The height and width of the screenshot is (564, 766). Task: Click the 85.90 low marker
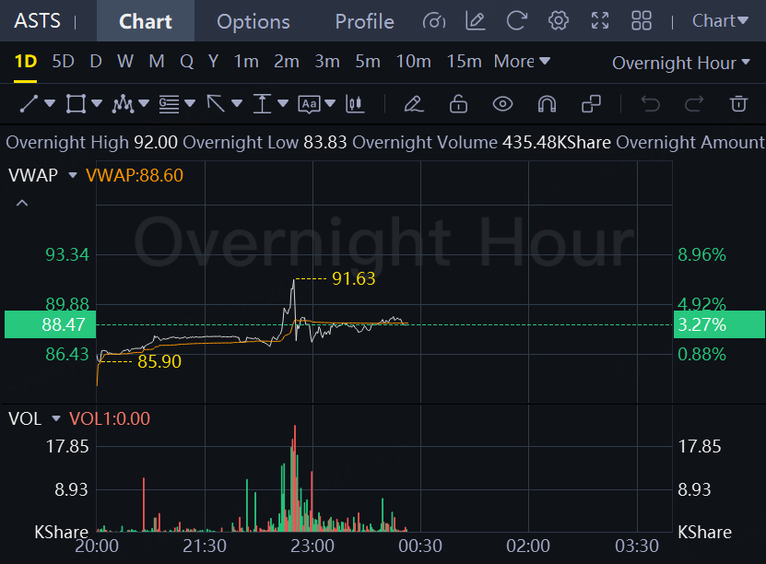159,362
